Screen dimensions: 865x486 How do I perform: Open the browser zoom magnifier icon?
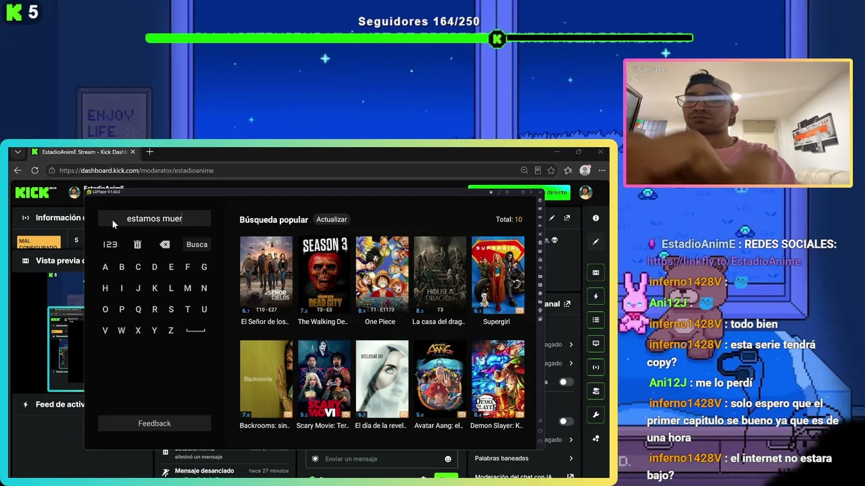(524, 170)
